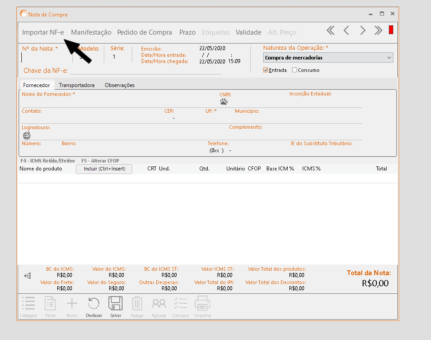The width and height of the screenshot is (431, 340).
Task: Click the red status indicator block
Action: pyautogui.click(x=391, y=30)
